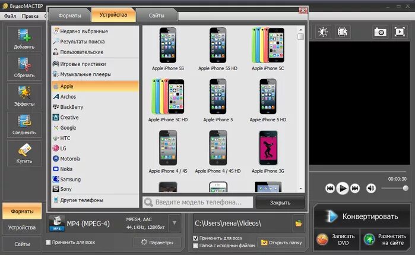This screenshot has width=415, height=255.
Task: Switch to the Форматы dialog tab
Action: pos(69,15)
